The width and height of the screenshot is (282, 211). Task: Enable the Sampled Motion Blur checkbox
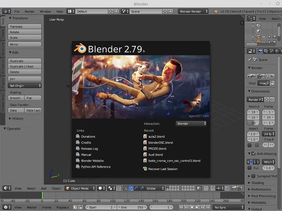click(254, 176)
